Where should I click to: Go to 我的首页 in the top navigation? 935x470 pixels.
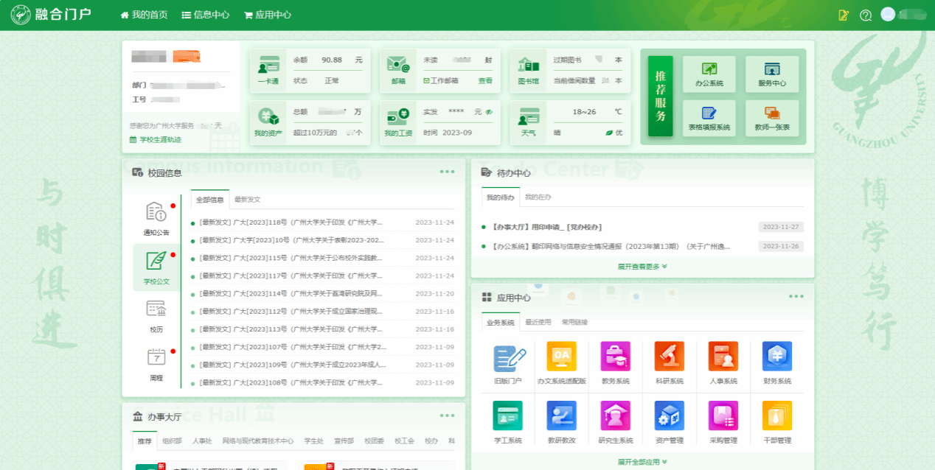[145, 15]
